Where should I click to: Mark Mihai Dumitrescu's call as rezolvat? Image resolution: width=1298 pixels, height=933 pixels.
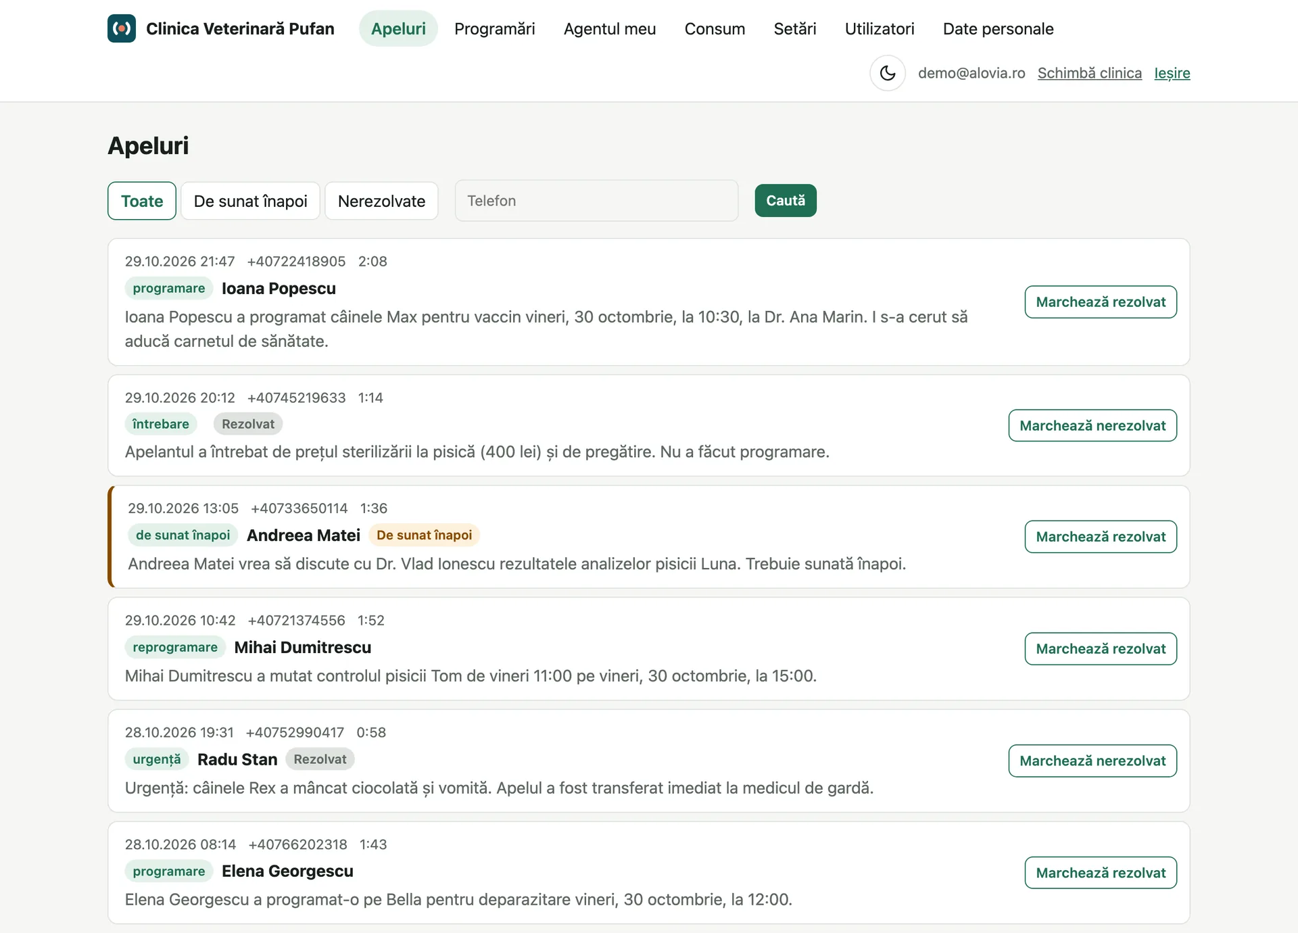pyautogui.click(x=1101, y=649)
